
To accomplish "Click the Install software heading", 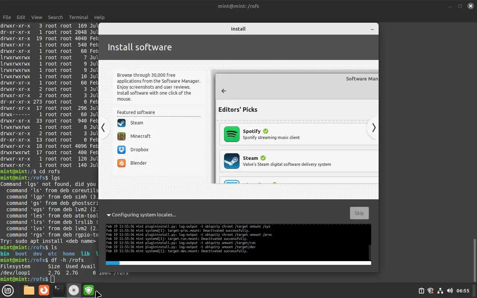I will (x=140, y=47).
